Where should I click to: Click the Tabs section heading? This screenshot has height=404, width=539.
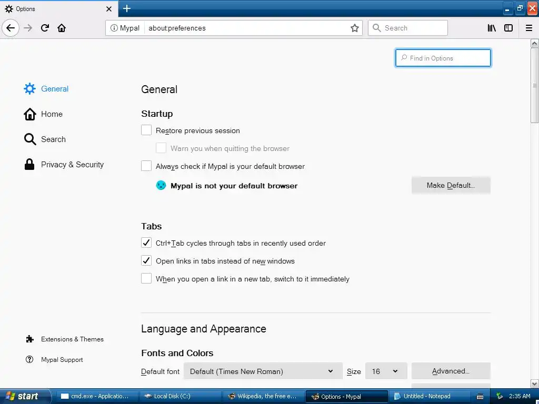tap(151, 226)
